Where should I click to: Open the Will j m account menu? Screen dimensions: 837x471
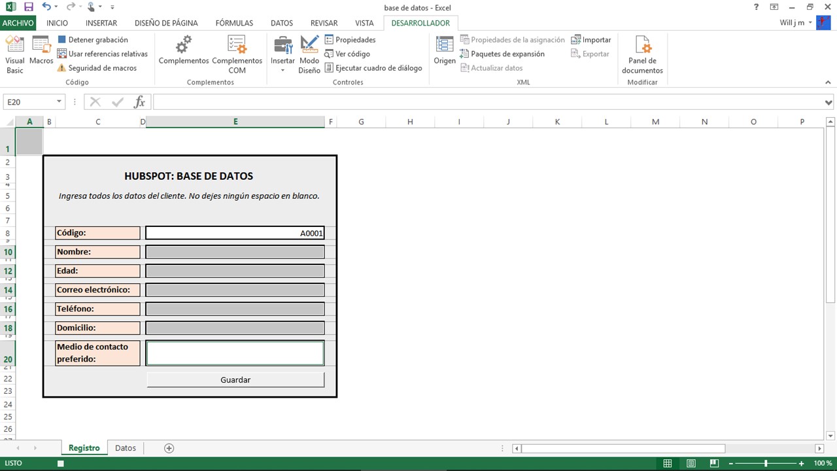[796, 23]
